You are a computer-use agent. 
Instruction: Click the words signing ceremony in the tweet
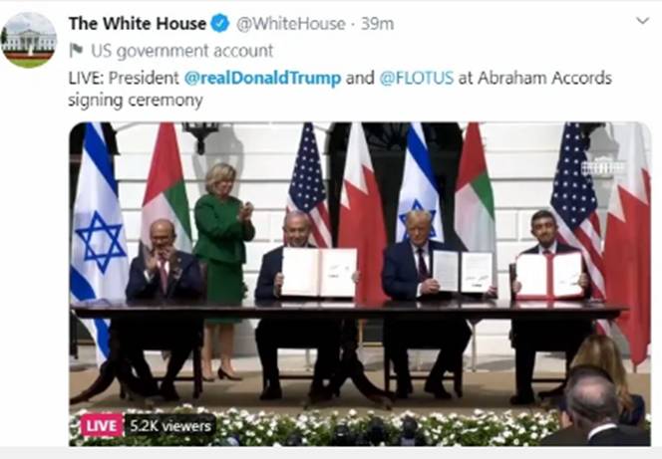point(136,101)
